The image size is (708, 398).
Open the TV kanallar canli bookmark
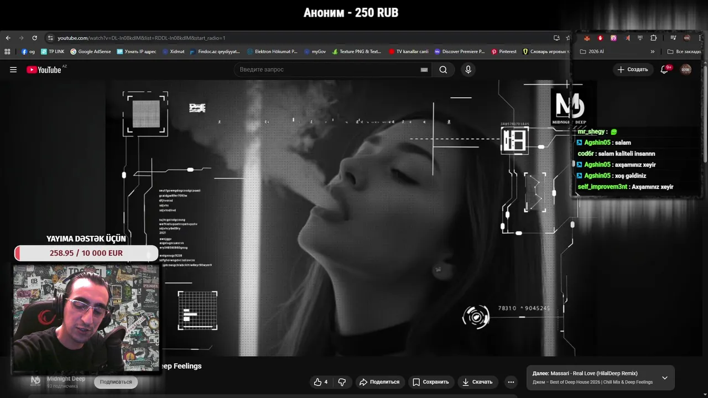click(409, 51)
